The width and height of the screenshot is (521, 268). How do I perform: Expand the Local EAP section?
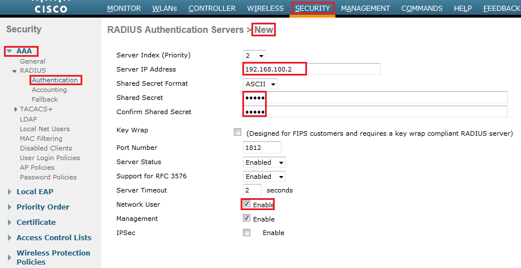click(x=10, y=192)
